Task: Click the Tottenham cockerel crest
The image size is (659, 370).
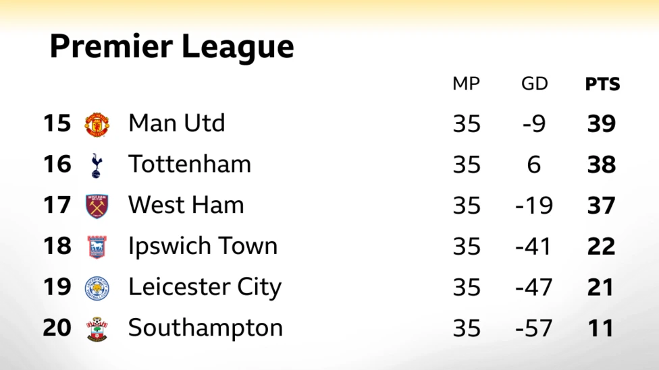Action: [97, 166]
